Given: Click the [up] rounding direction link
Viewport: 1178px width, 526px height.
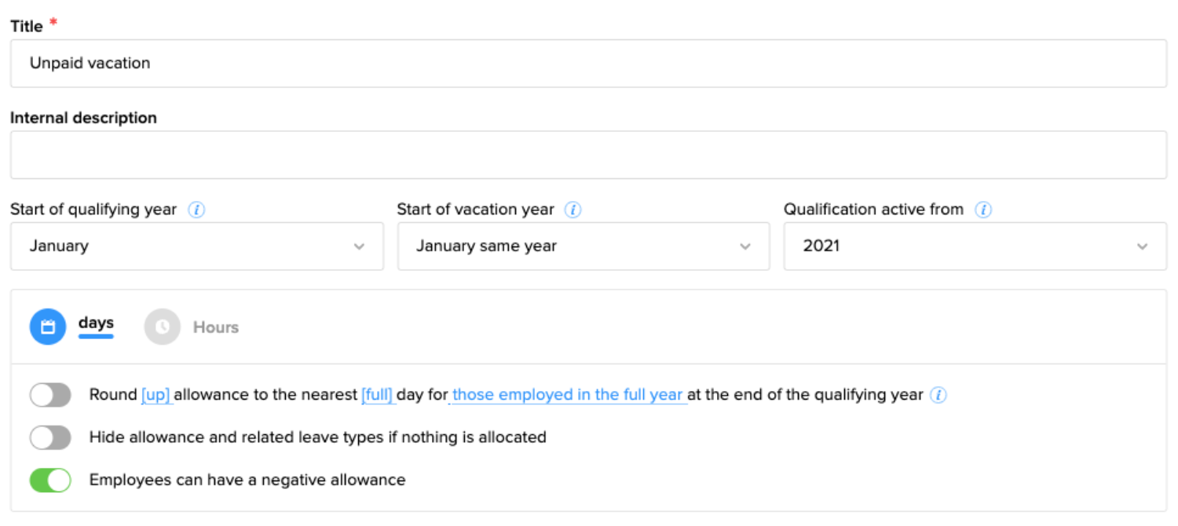Looking at the screenshot, I should coord(156,395).
